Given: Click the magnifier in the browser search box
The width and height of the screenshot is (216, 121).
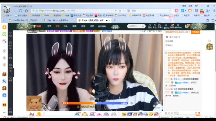Looking at the screenshot, I should click(170, 10).
